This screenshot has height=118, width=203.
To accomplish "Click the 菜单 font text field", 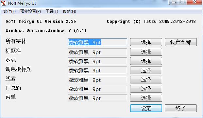I will click(97, 98).
